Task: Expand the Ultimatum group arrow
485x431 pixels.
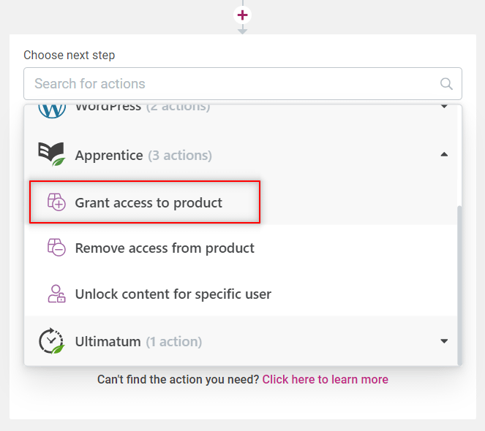Action: click(x=443, y=341)
